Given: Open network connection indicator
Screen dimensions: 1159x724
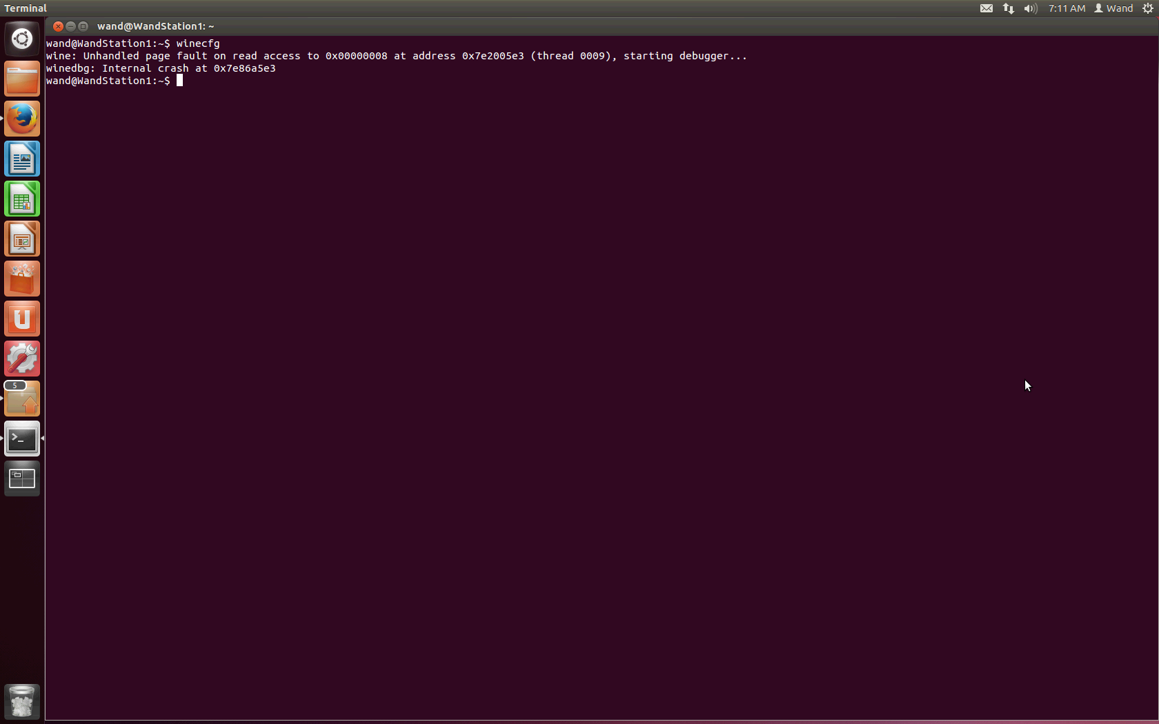Looking at the screenshot, I should coord(1009,8).
